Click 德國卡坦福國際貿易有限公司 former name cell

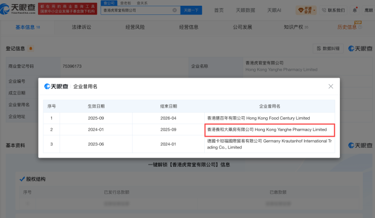click(x=269, y=144)
